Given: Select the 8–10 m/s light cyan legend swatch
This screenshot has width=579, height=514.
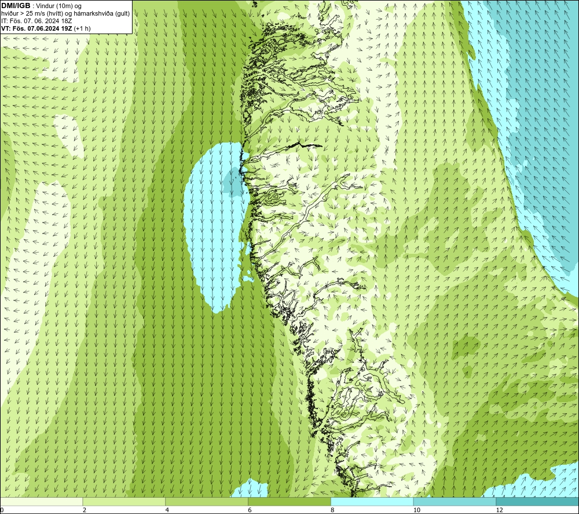Looking at the screenshot, I should (372, 501).
